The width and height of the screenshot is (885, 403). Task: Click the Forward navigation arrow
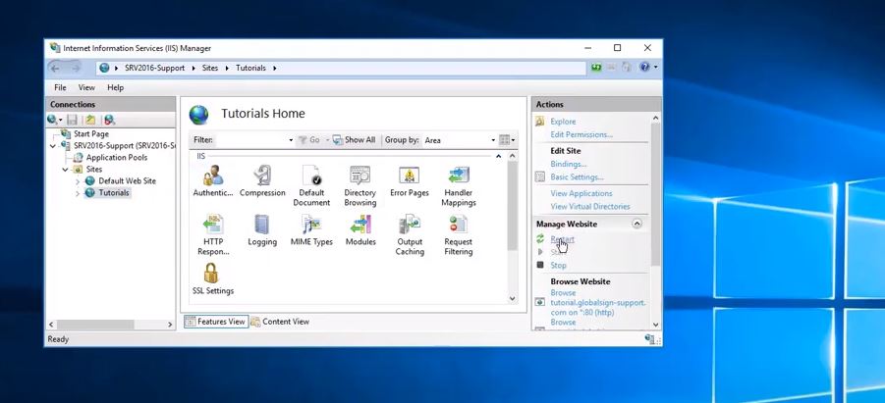click(x=75, y=68)
